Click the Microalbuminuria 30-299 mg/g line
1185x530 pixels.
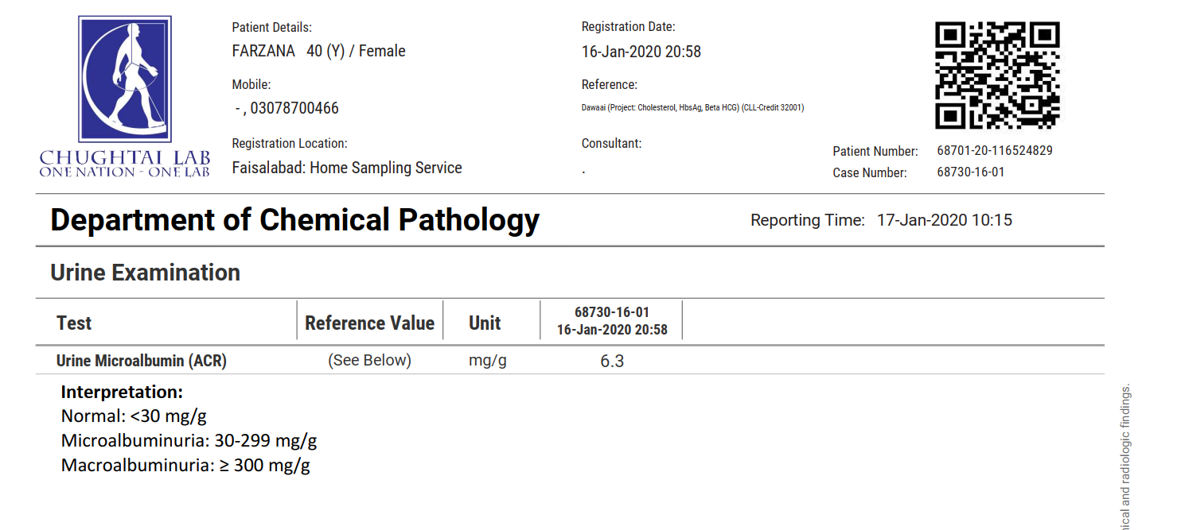(x=189, y=440)
